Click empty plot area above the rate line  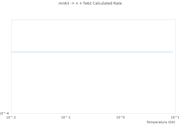[x=92, y=35]
